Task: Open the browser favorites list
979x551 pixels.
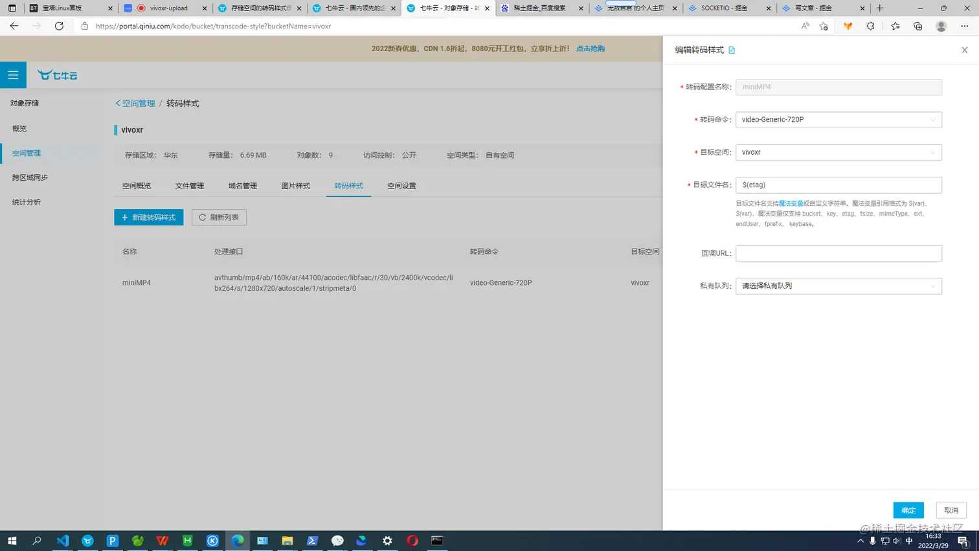Action: click(895, 26)
